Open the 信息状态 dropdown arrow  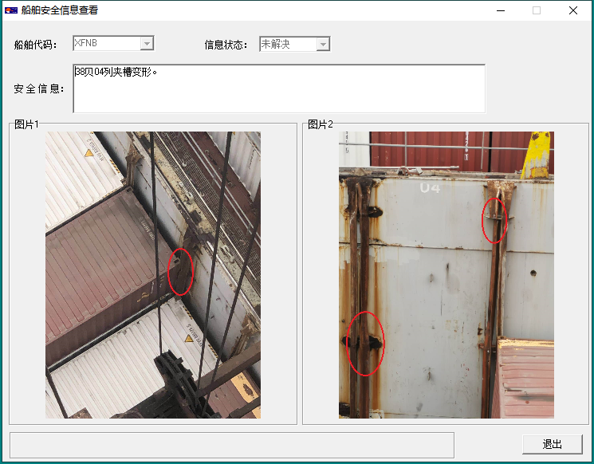coord(323,44)
